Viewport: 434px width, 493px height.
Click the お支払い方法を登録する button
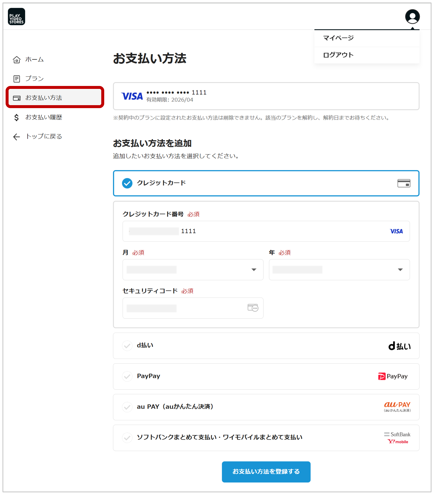[266, 472]
